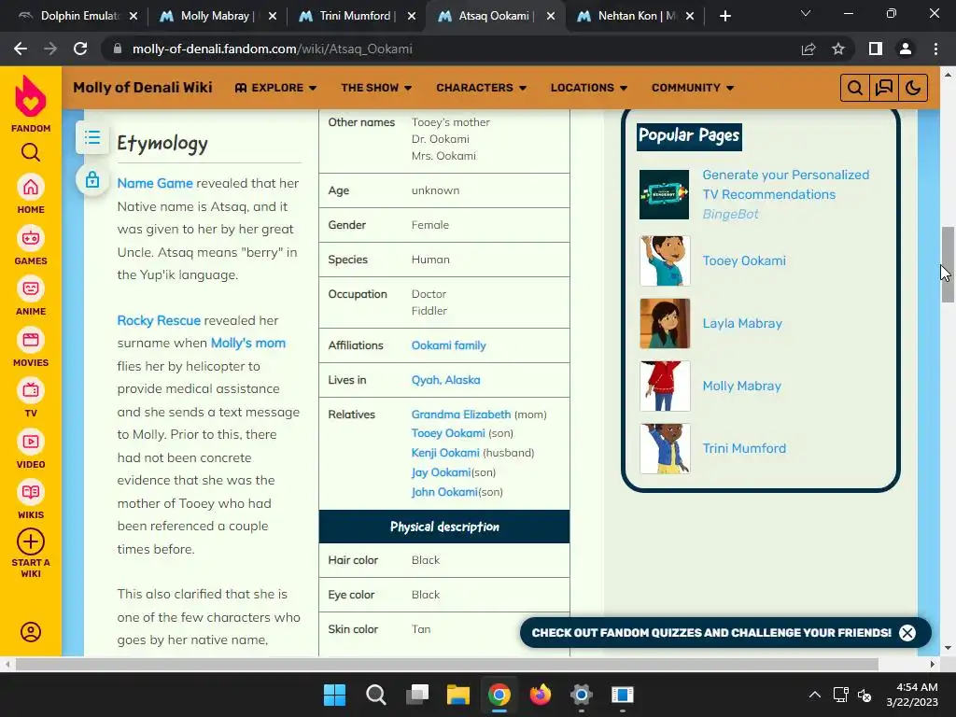Open the Anime section icon
956x717 pixels.
[x=31, y=289]
